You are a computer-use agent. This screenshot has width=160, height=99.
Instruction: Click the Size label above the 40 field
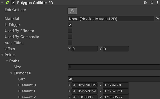click(x=22, y=79)
